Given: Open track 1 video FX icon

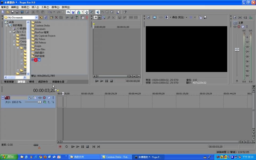Looking at the screenshot, I should pyautogui.click(x=44, y=98).
